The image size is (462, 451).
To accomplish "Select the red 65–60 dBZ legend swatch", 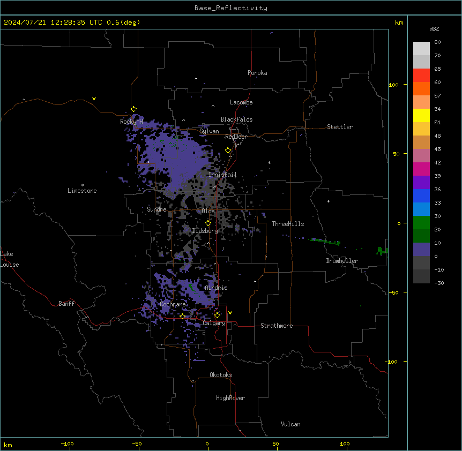I will [421, 76].
